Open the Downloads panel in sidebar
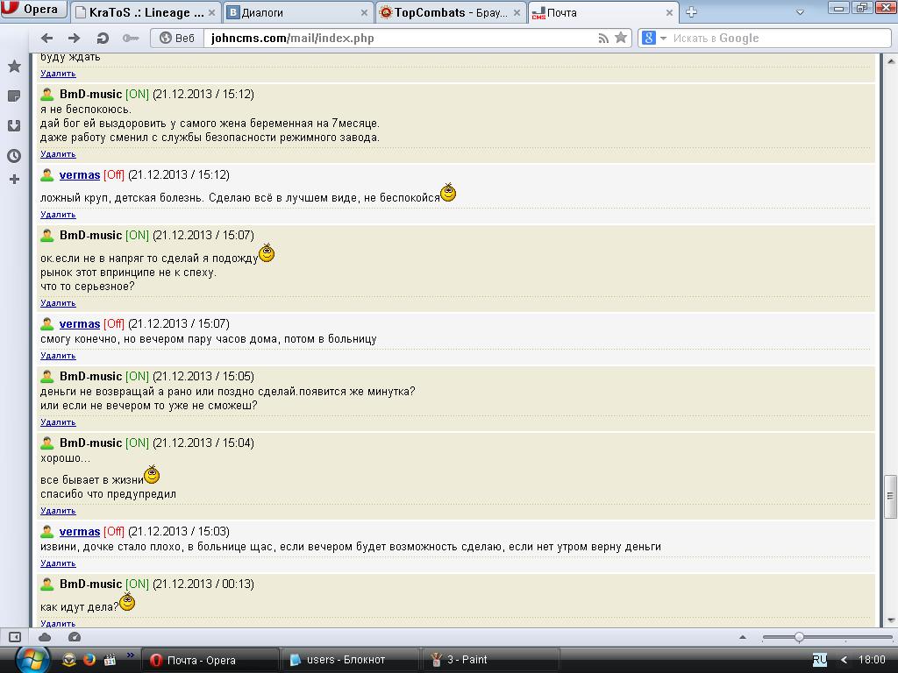898x673 pixels. tap(14, 126)
